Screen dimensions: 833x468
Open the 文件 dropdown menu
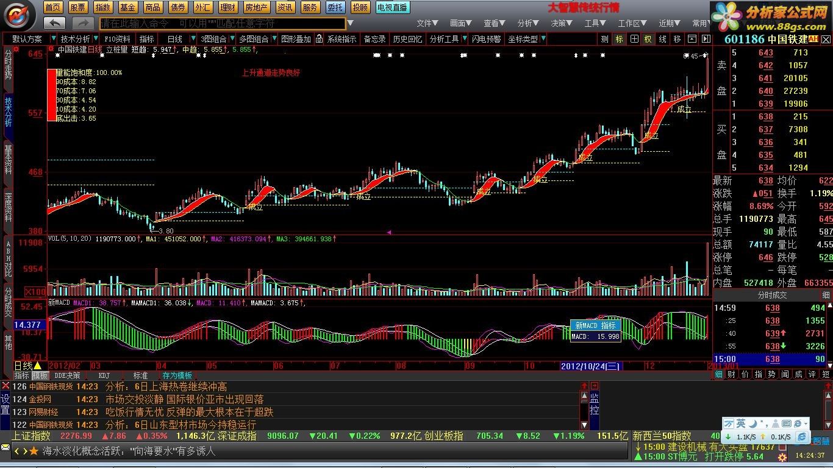tap(427, 23)
